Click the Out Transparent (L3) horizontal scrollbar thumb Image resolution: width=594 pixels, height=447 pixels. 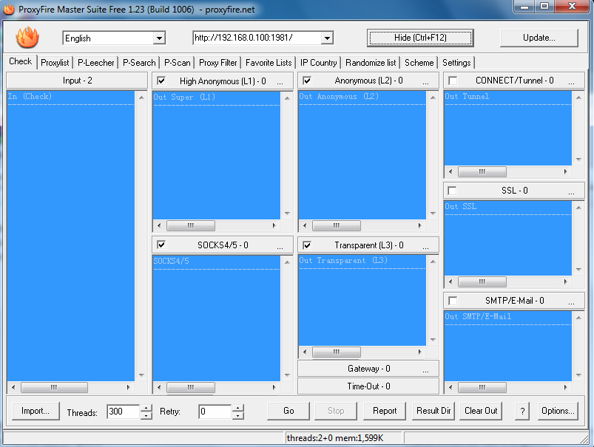point(337,352)
